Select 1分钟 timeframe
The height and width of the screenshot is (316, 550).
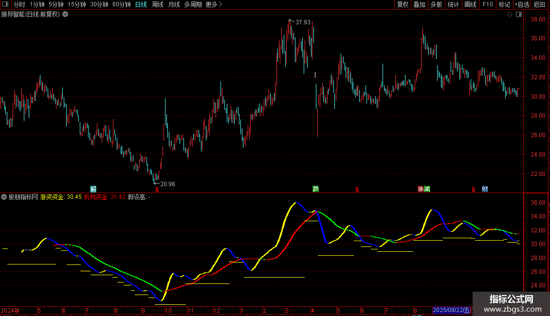(x=37, y=4)
